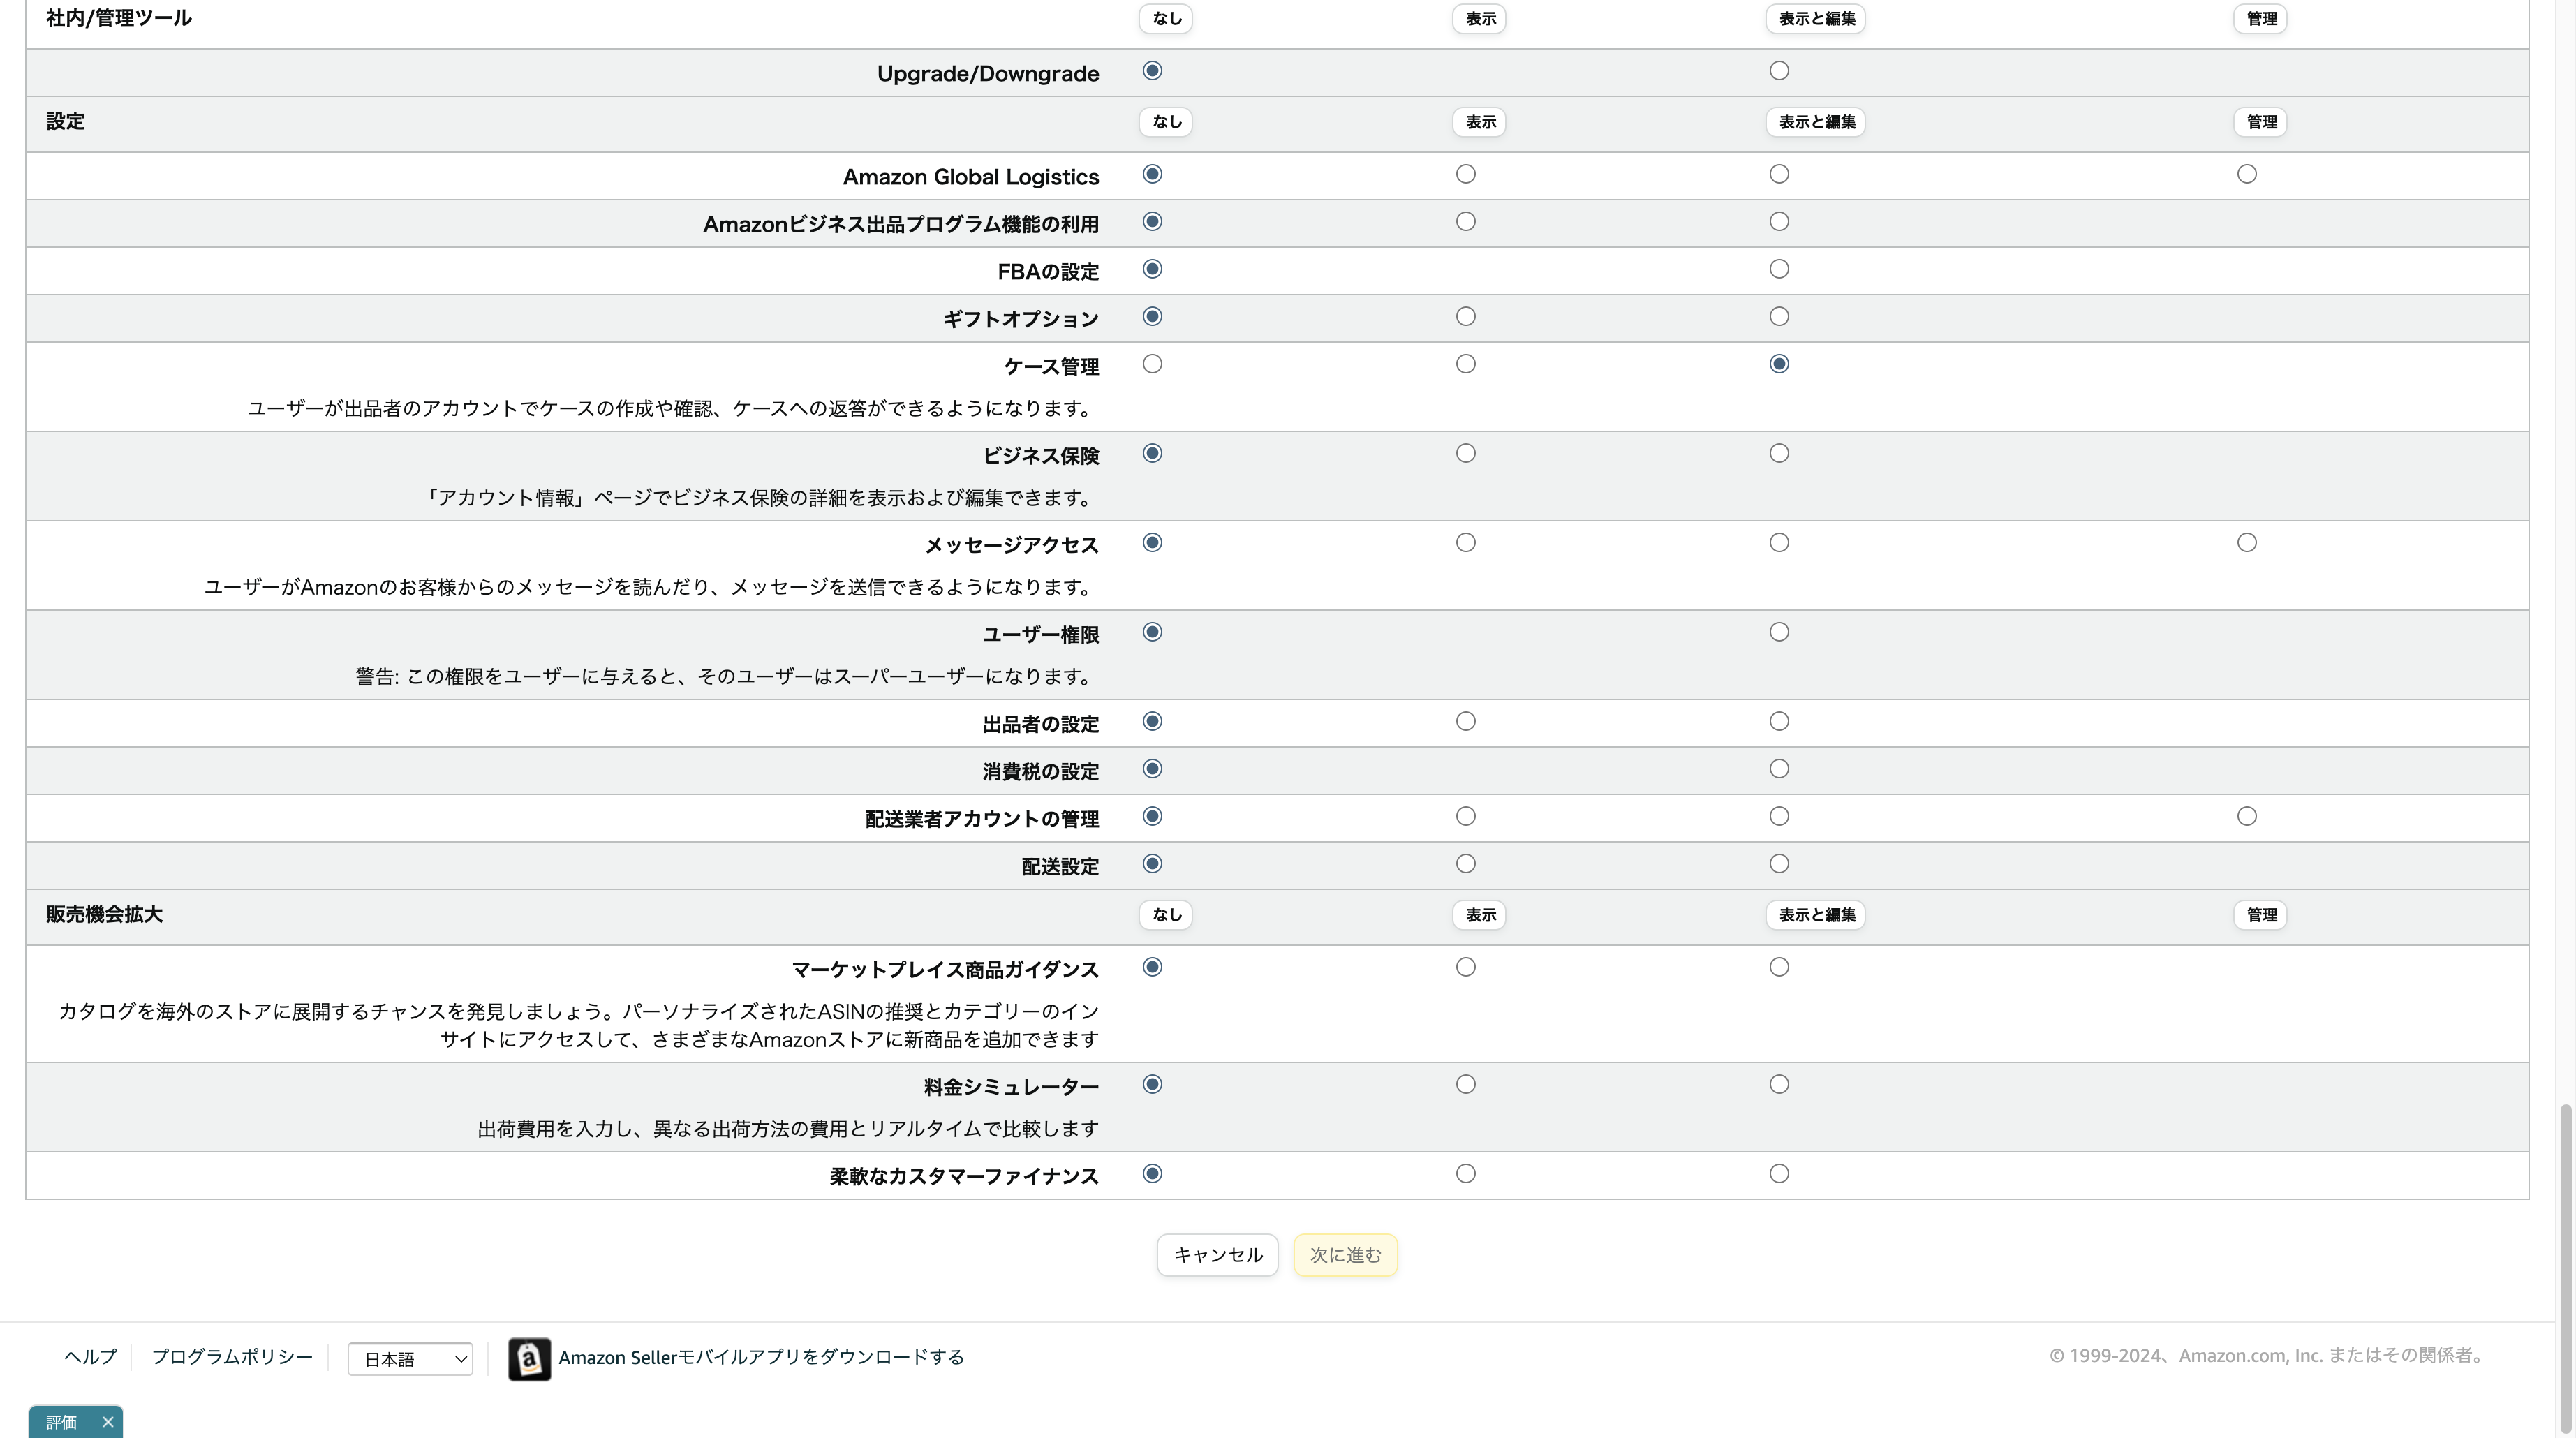Select 表示 for 料金シミュレーター

pos(1466,1084)
